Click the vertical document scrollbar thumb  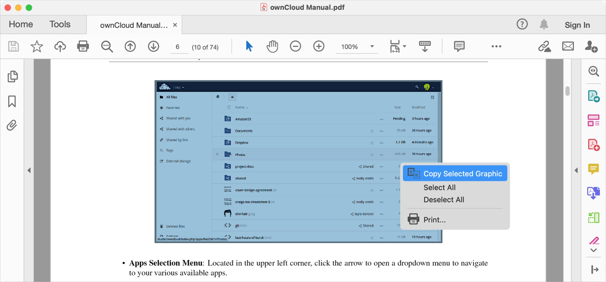(567, 91)
